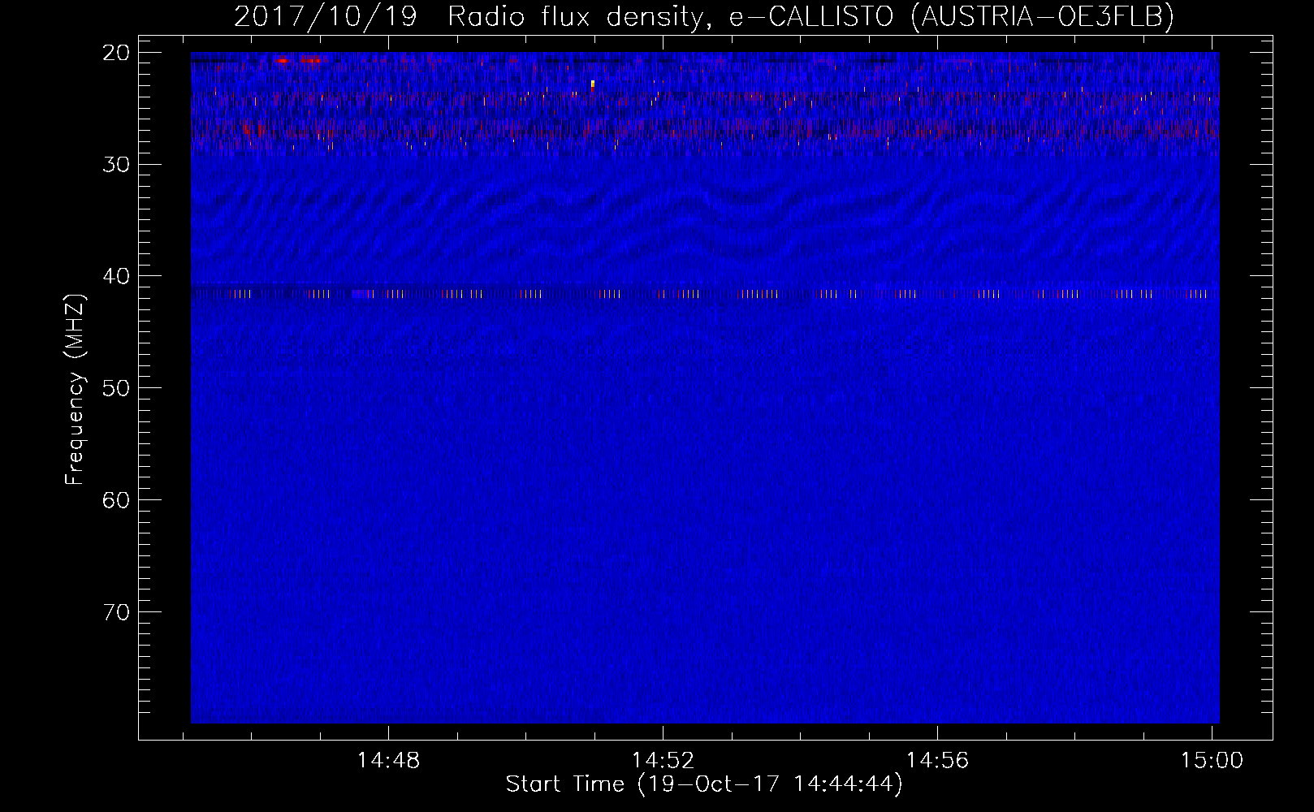Click the 'Start Time (19-Oct-17 14:44:44)' label
This screenshot has width=1314, height=812.
click(x=704, y=784)
